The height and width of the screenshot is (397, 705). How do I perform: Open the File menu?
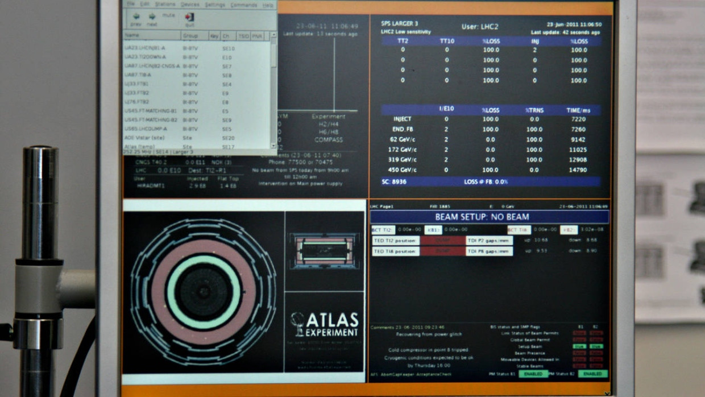(x=130, y=5)
